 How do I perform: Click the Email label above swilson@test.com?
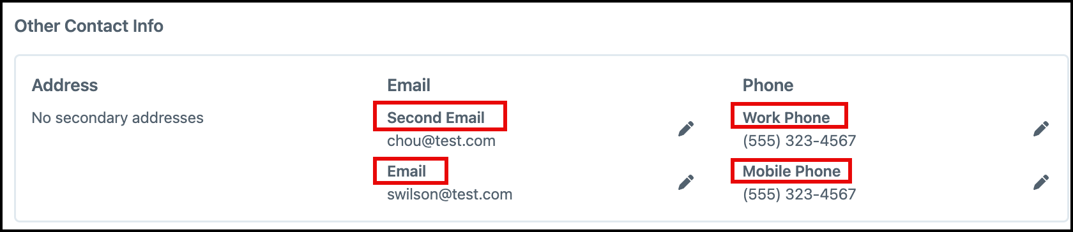(406, 171)
